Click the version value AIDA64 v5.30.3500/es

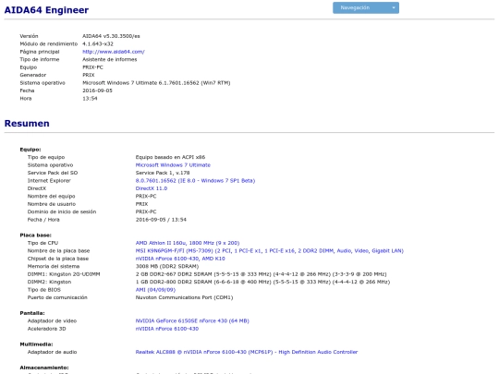[x=111, y=36]
